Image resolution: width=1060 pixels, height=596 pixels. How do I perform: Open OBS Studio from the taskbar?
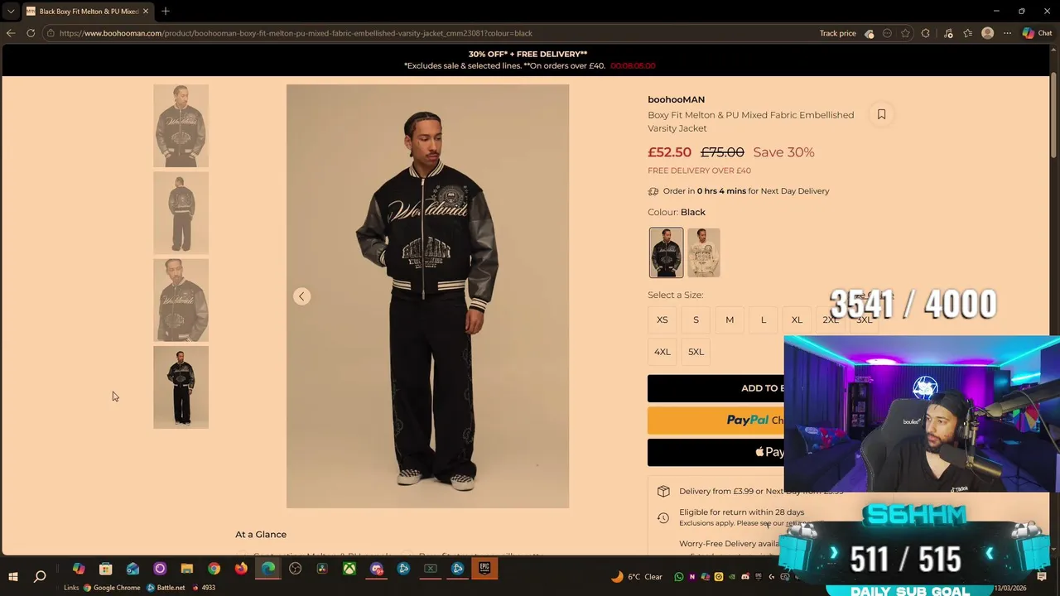[x=296, y=569]
